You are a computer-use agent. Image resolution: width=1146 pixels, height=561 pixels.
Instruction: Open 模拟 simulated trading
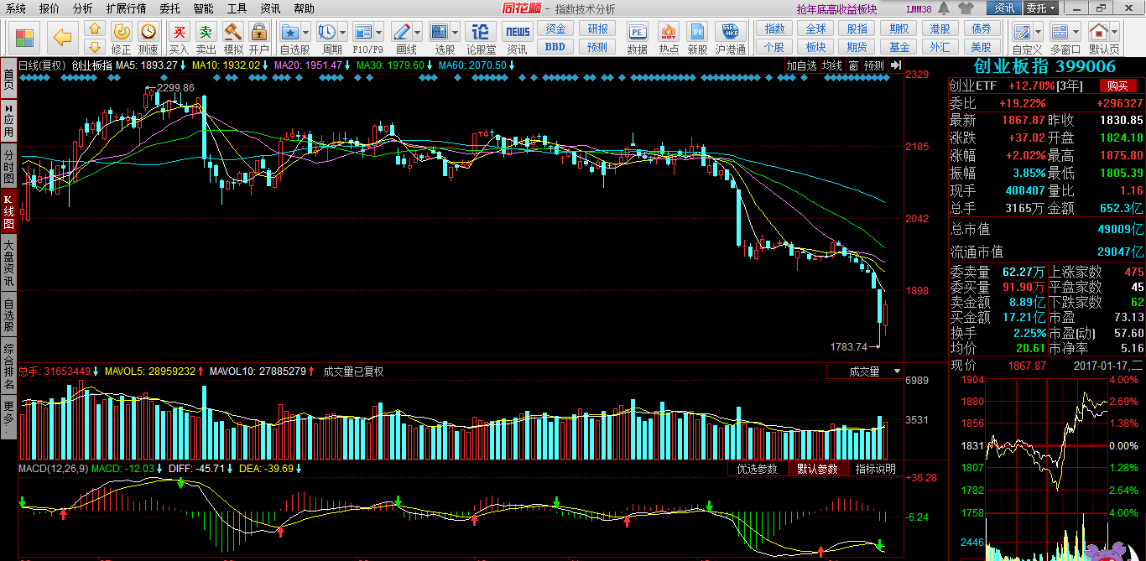[233, 39]
